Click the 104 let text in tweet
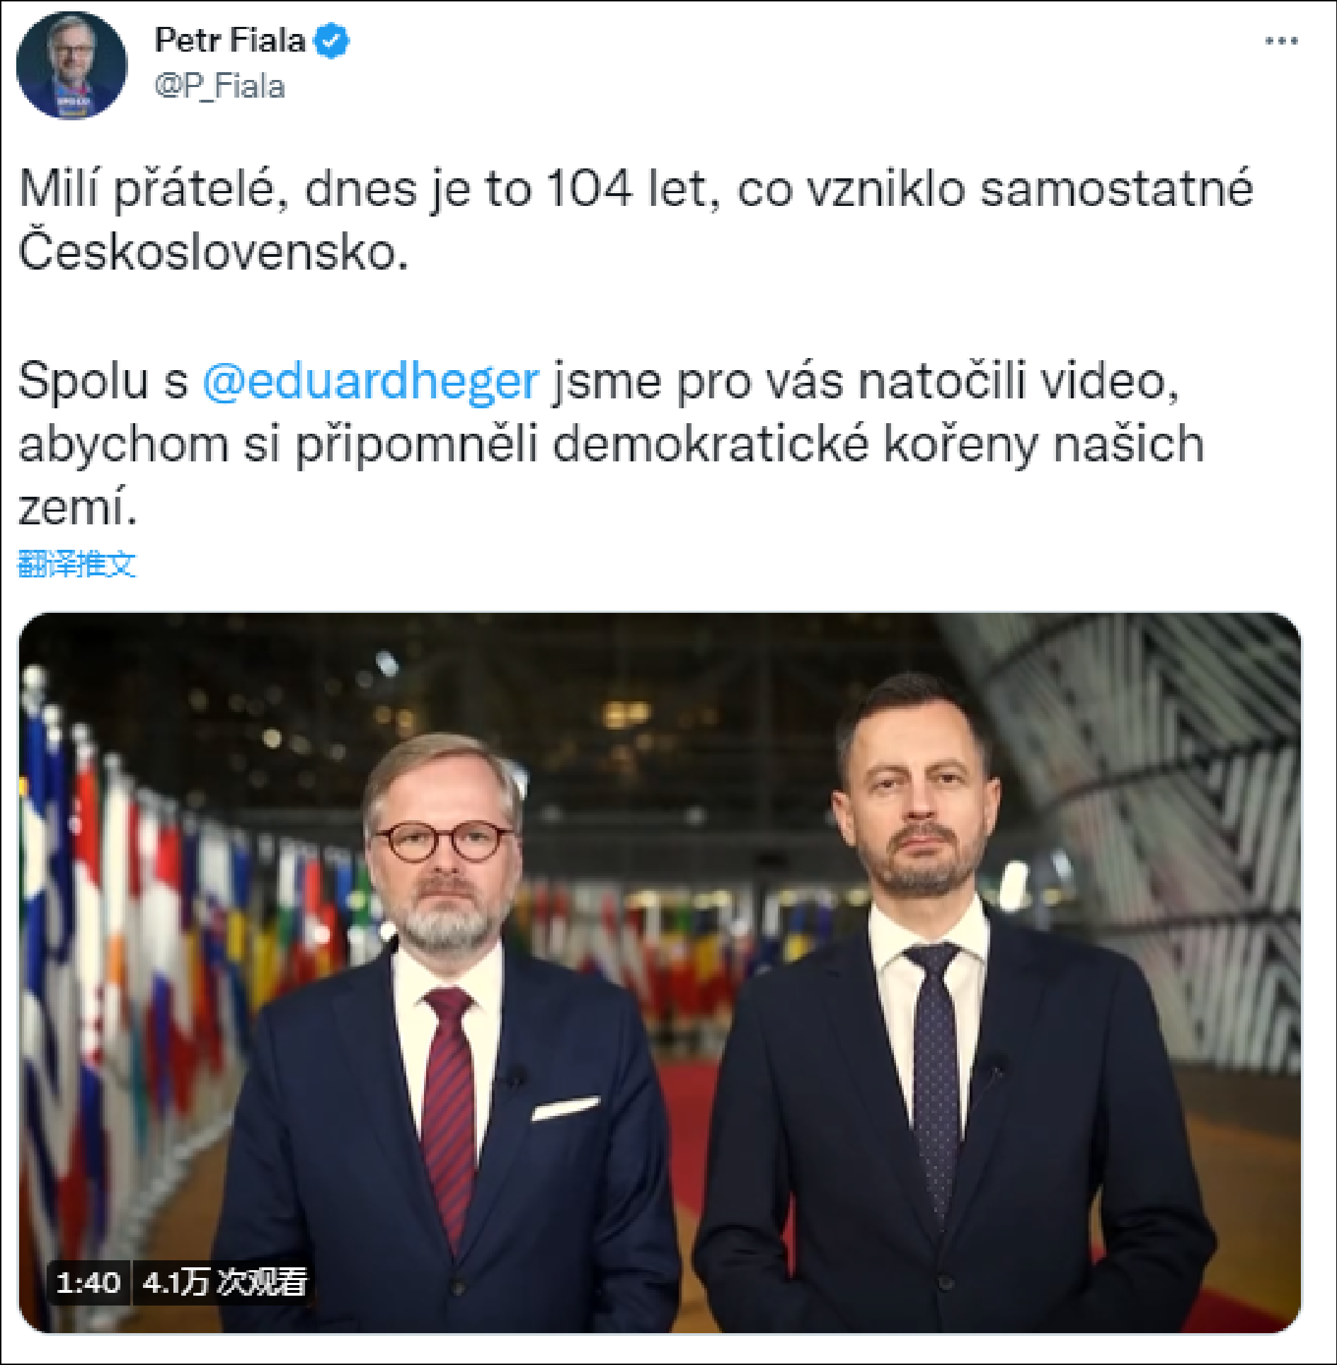The width and height of the screenshot is (1337, 1365). click(x=626, y=189)
